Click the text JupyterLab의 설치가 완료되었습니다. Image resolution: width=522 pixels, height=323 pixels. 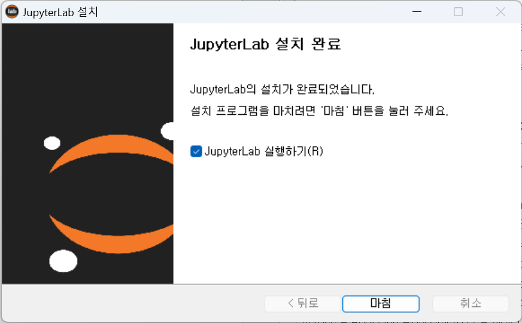click(283, 89)
